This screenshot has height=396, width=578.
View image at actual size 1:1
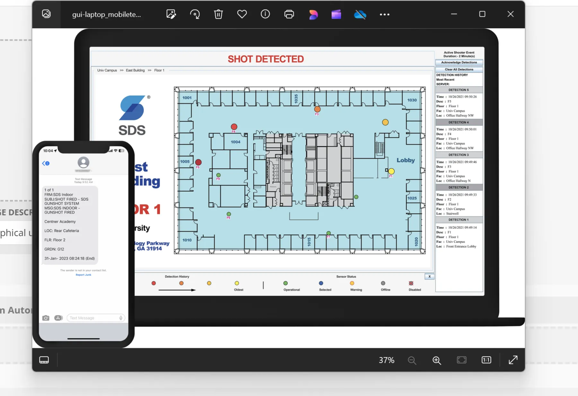pos(486,360)
